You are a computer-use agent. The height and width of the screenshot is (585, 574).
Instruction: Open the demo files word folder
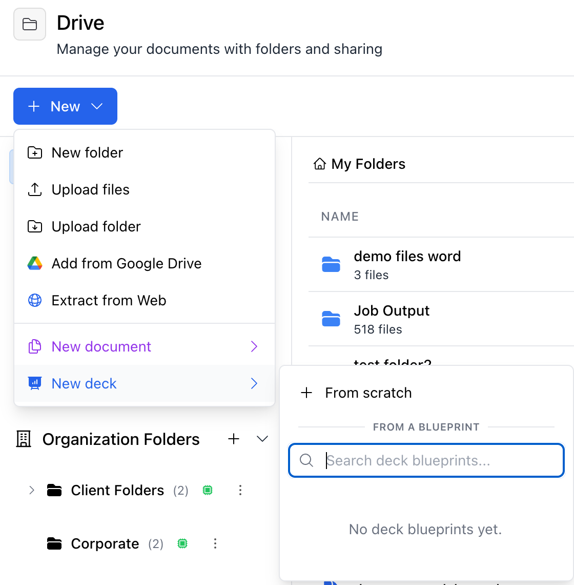(407, 256)
